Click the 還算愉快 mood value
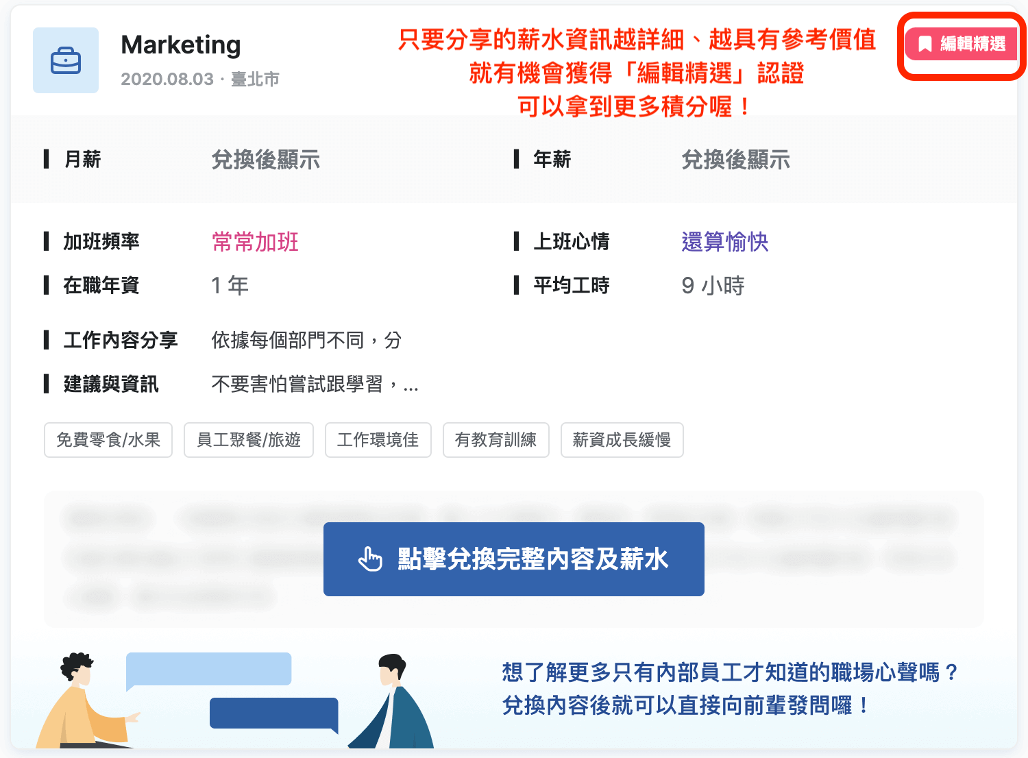 click(x=725, y=242)
